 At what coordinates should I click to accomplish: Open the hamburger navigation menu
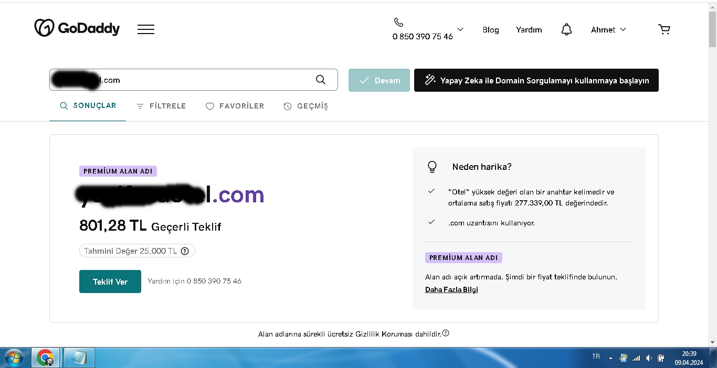click(146, 29)
